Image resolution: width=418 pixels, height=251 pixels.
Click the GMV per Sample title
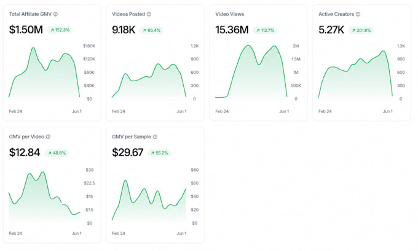click(x=132, y=137)
